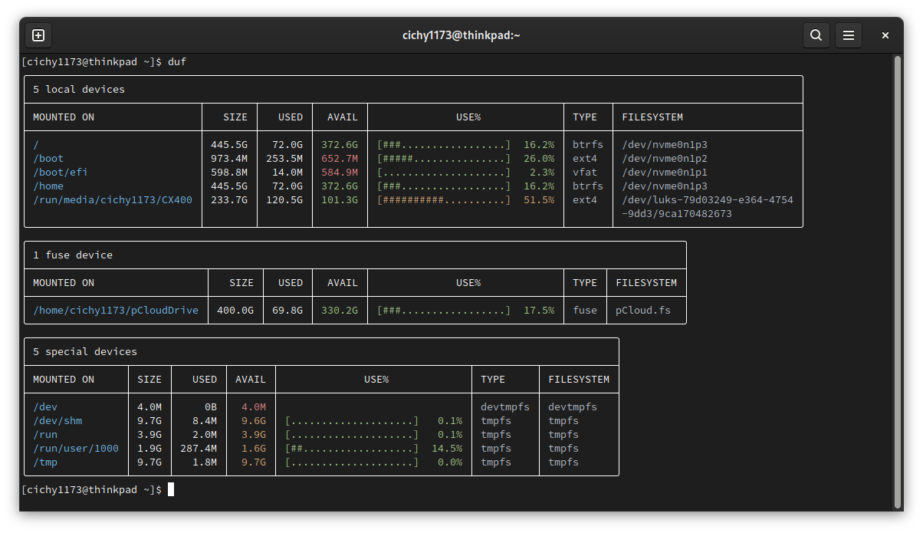Click the 2.3% usage percentage
Screen dimensions: 923x533
pyautogui.click(x=542, y=172)
